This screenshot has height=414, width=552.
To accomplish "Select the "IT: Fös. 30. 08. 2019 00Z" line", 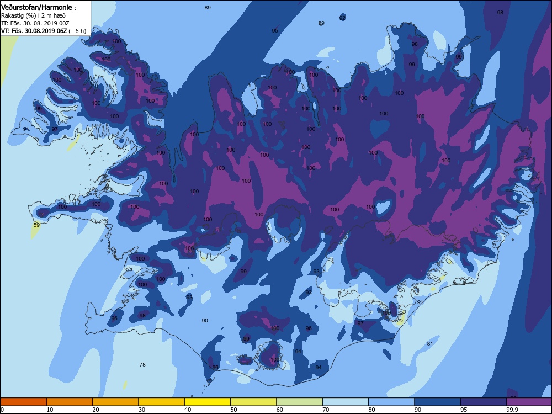I will tap(35, 23).
